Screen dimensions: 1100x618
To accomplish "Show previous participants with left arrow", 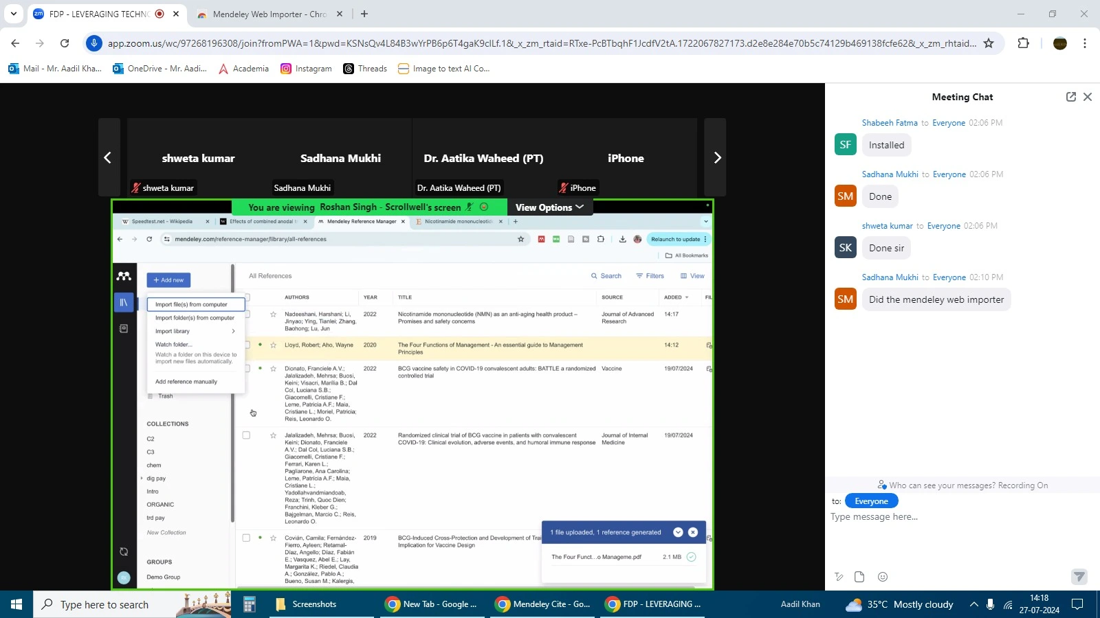I will (108, 158).
